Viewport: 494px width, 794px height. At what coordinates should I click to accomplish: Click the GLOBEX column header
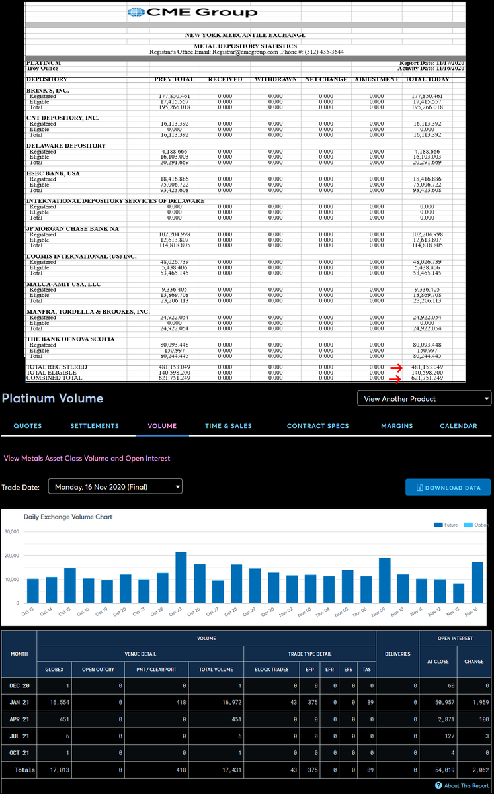click(x=54, y=669)
